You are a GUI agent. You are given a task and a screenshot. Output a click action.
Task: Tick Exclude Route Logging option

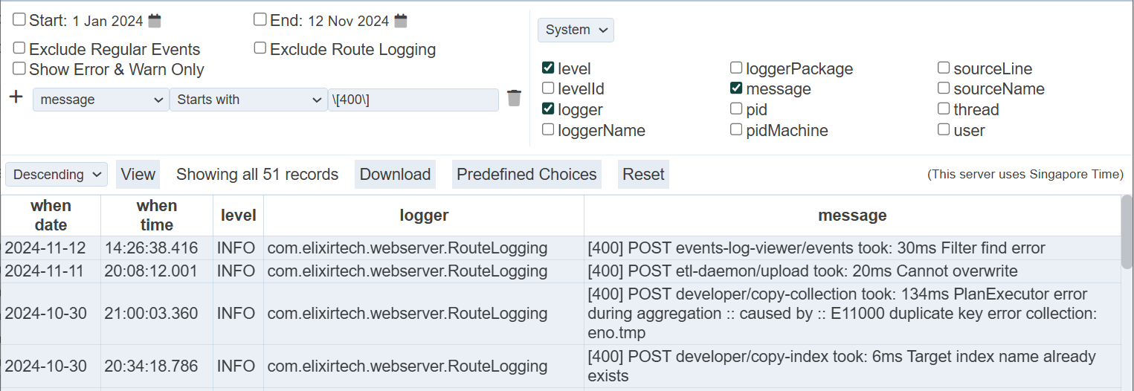pyautogui.click(x=260, y=48)
